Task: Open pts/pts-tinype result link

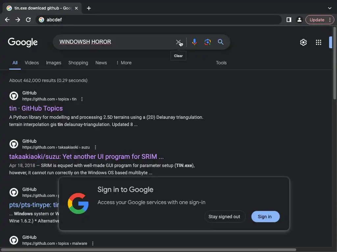Action: [x=34, y=205]
